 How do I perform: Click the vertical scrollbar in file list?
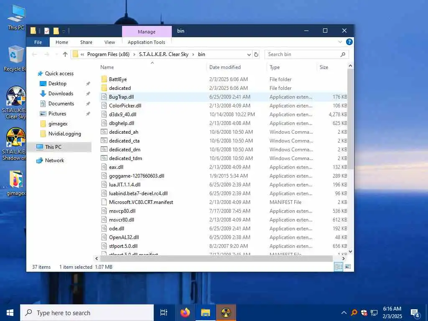[351, 119]
